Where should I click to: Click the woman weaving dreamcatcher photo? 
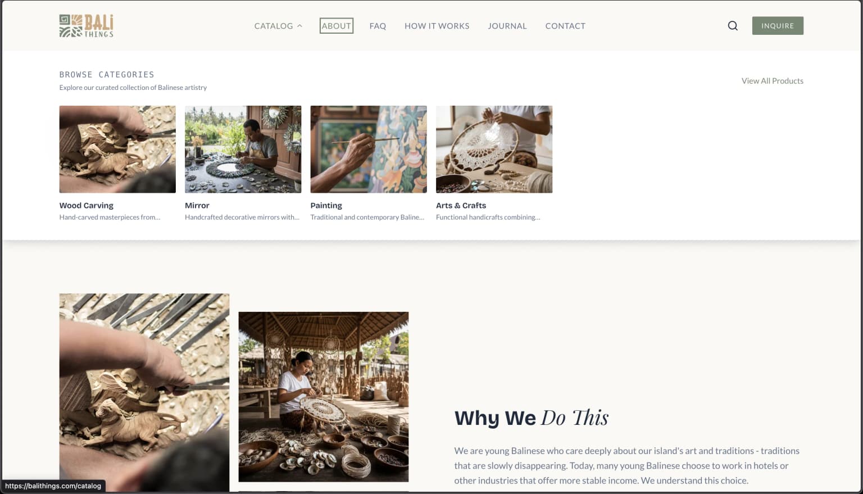point(324,397)
